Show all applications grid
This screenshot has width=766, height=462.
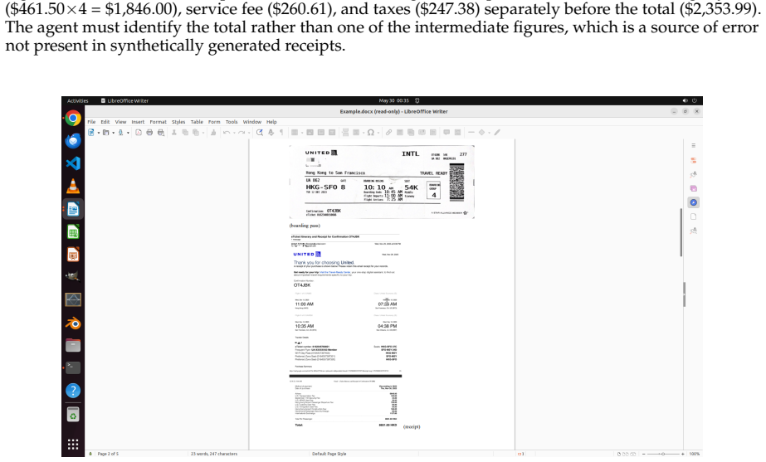click(73, 444)
